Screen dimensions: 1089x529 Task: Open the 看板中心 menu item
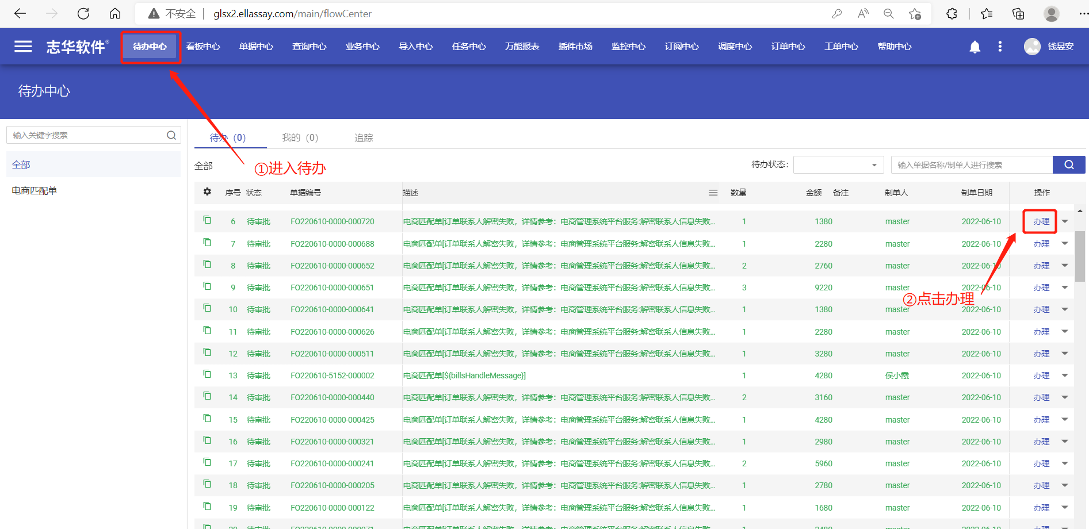[x=203, y=47]
